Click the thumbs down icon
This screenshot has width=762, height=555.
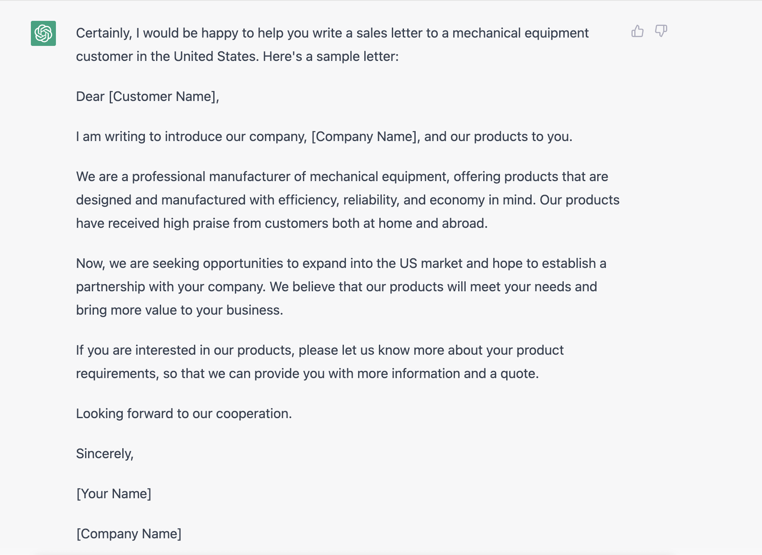click(661, 31)
